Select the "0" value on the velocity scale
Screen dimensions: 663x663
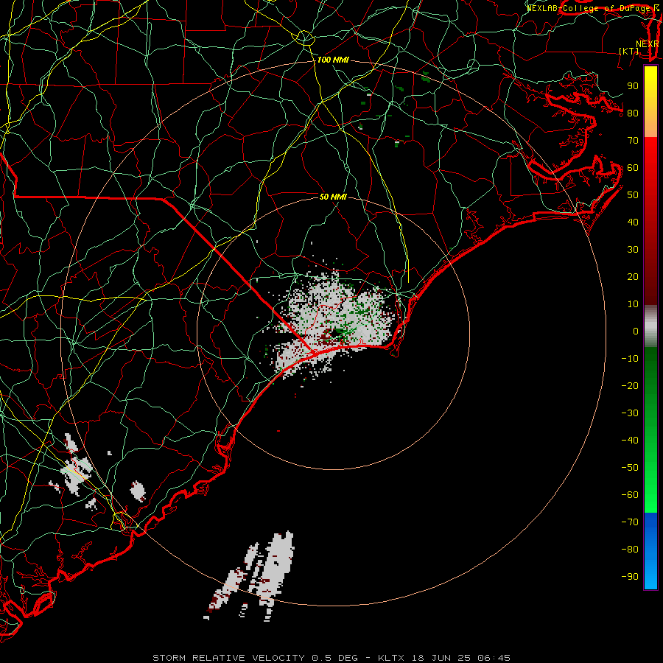tap(636, 331)
